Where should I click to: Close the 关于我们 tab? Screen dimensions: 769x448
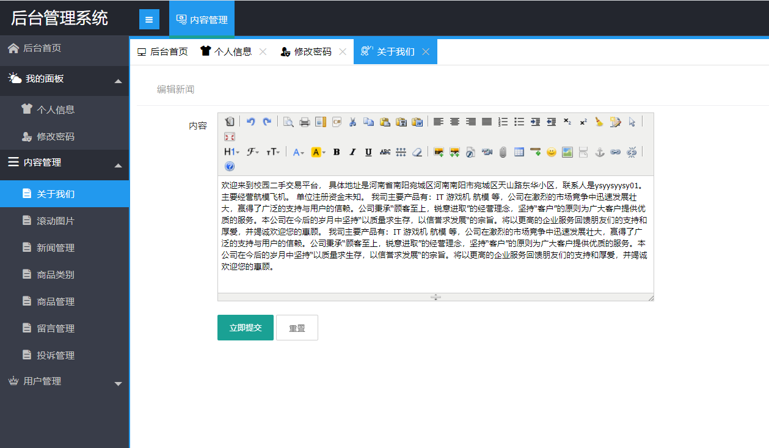click(x=426, y=52)
